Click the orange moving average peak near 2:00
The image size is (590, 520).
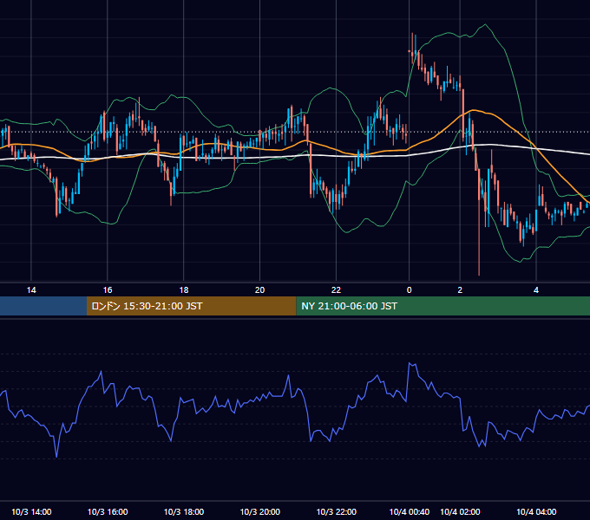(x=473, y=110)
